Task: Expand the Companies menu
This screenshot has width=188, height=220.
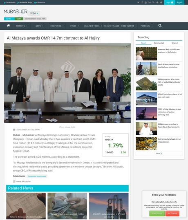Action: click(x=57, y=26)
